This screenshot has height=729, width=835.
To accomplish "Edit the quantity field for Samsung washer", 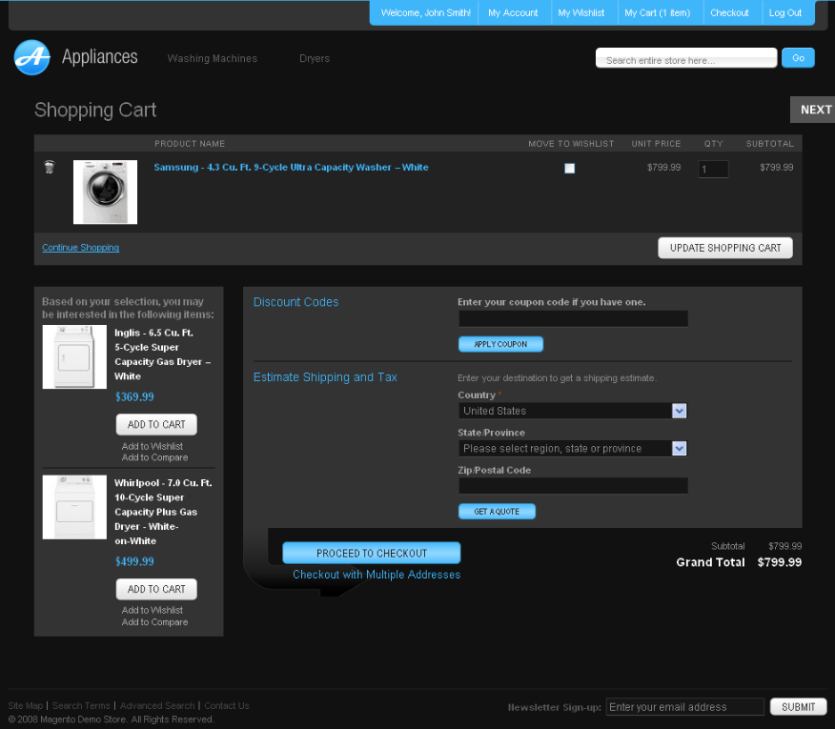I will pos(713,170).
